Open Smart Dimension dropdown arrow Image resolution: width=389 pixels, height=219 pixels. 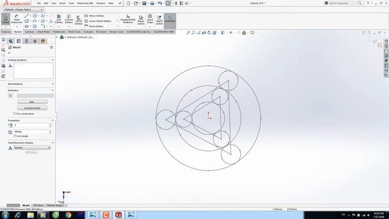click(x=16, y=26)
